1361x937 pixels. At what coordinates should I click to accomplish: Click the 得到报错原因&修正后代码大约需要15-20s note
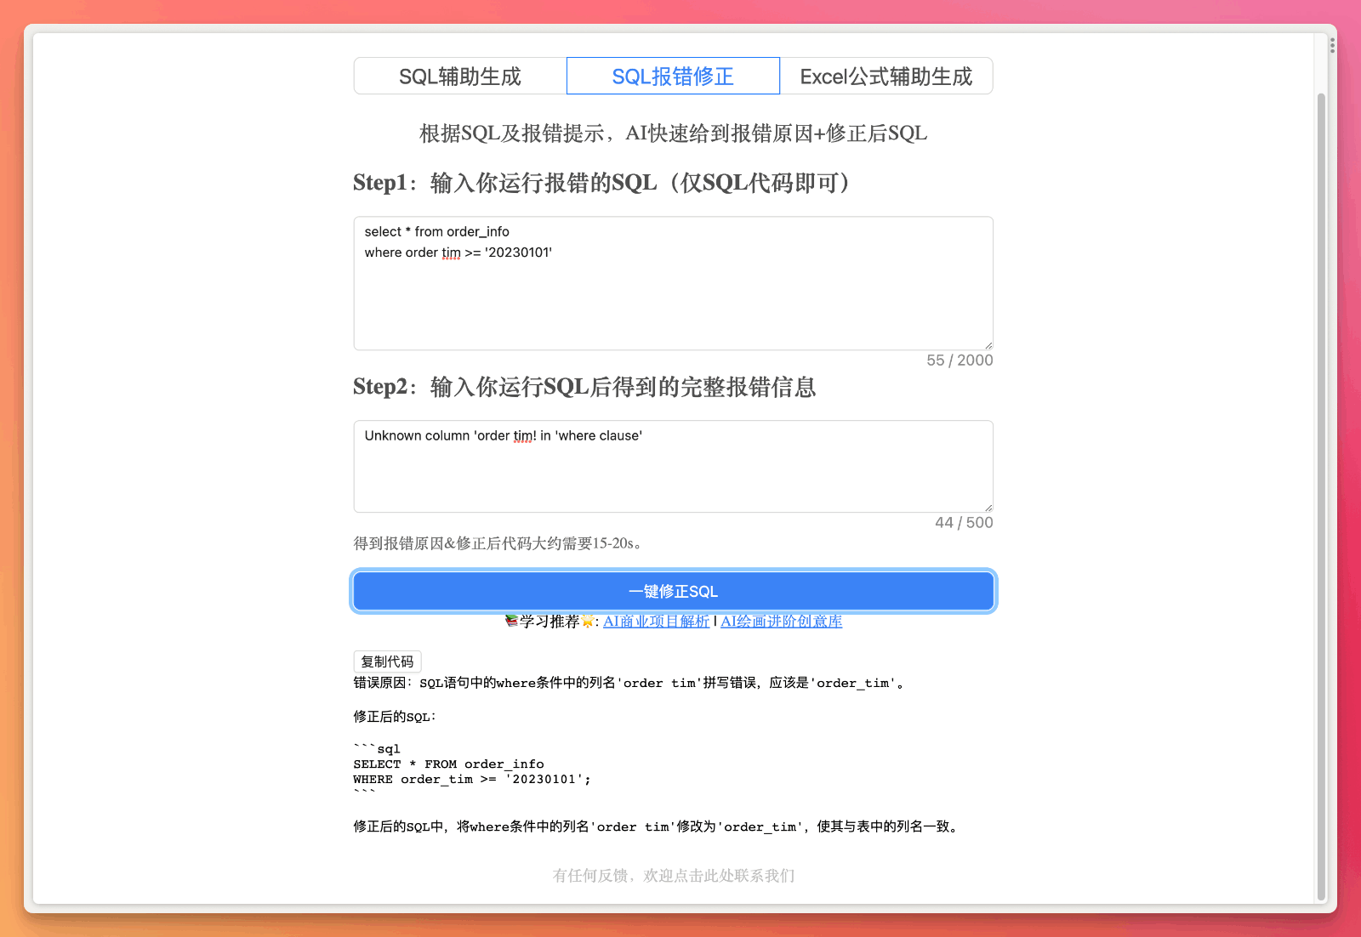(x=498, y=543)
